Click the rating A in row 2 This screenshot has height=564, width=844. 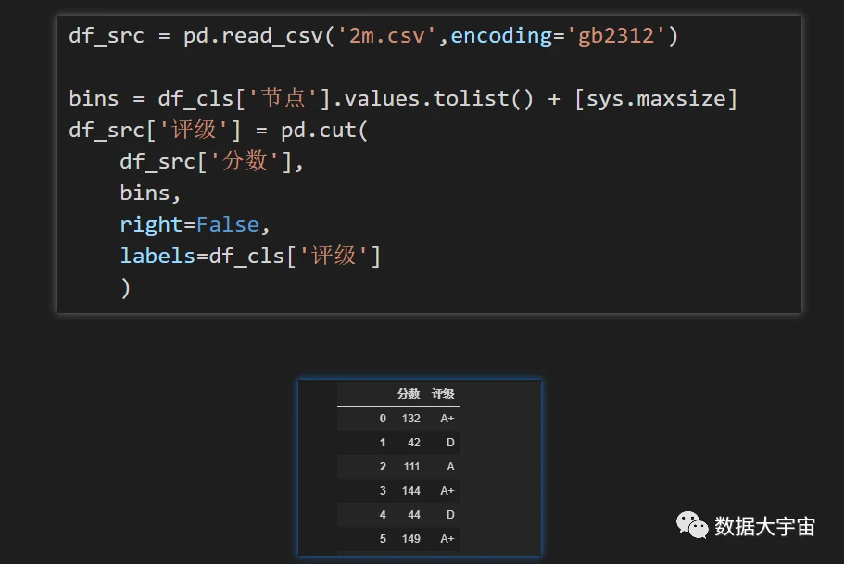click(x=450, y=467)
